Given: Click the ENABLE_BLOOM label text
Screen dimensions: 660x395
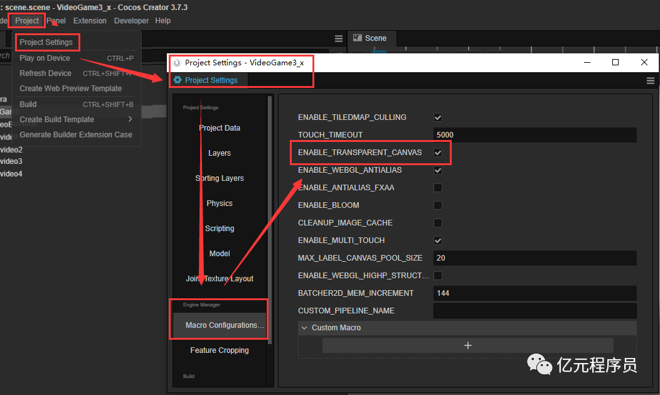Looking at the screenshot, I should coord(328,205).
